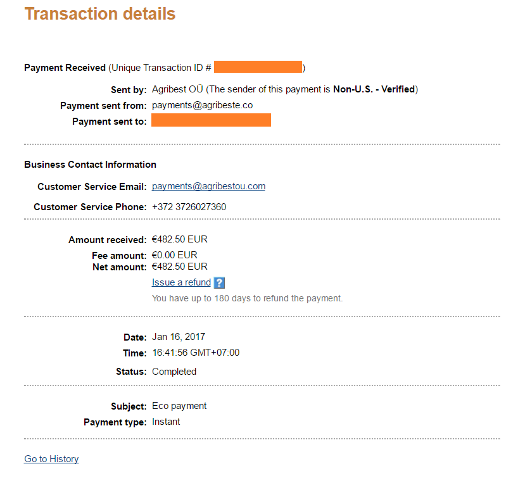Click the refund help question mark icon

click(220, 283)
